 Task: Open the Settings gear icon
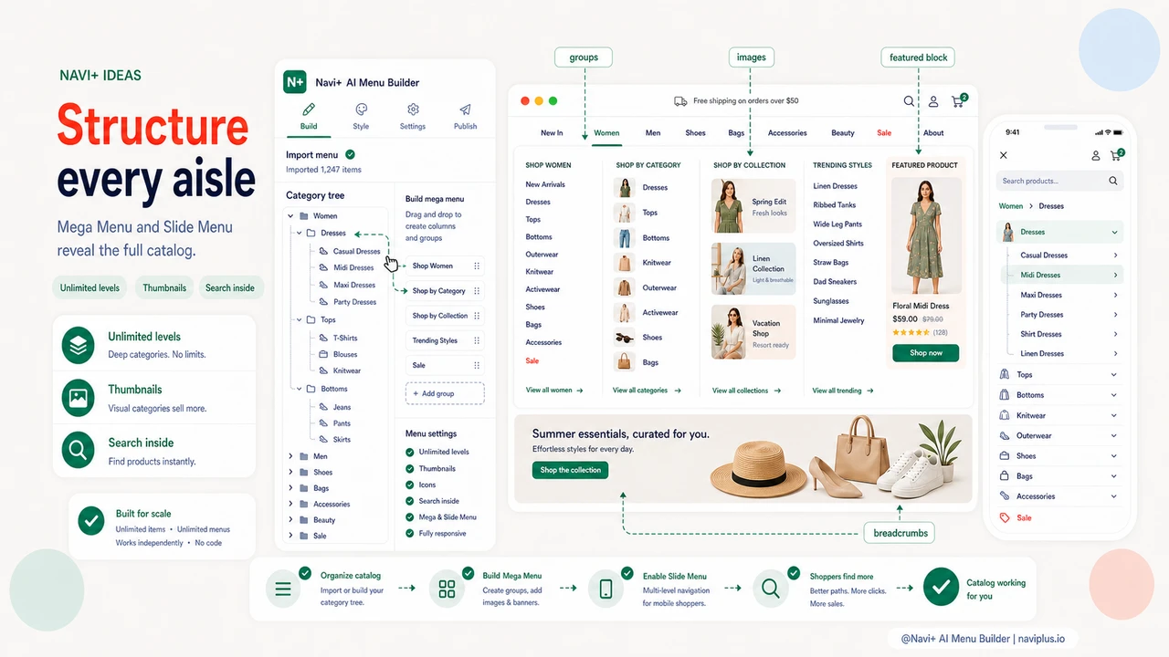coord(413,109)
